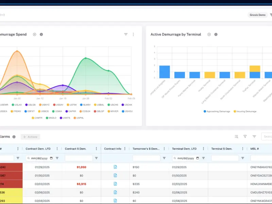Click the target icon next to Active Demurrage by Terminal
The height and width of the screenshot is (204, 272).
[209, 34]
